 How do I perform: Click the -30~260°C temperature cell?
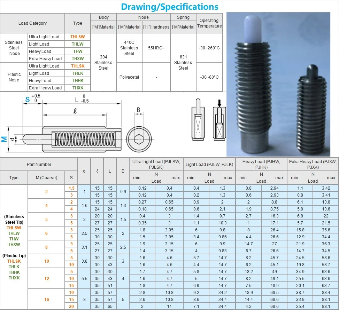209,48
